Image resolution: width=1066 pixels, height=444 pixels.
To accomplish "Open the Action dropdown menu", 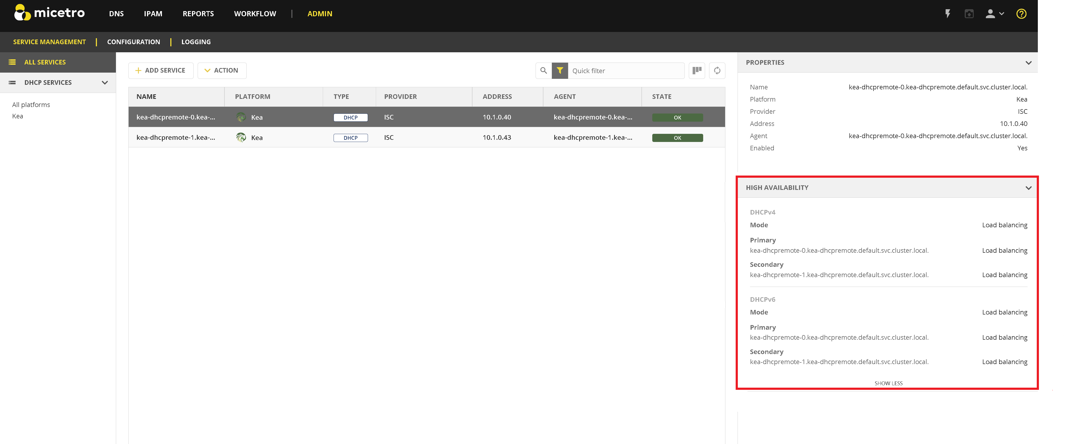I will (x=222, y=70).
